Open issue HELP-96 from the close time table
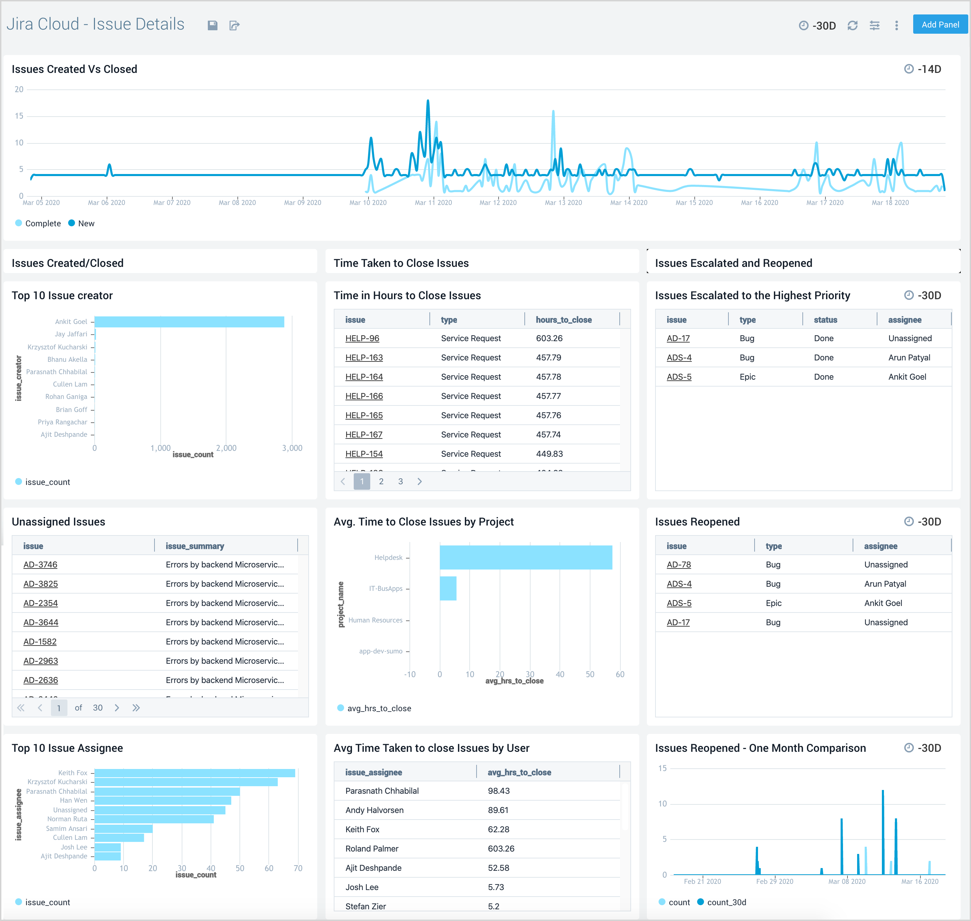Viewport: 971px width, 921px height. tap(362, 338)
